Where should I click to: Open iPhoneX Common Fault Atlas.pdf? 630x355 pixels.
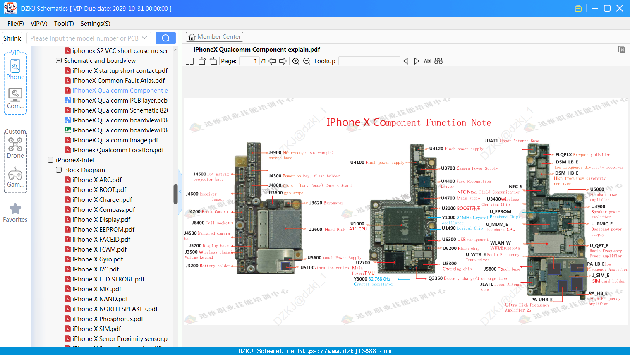click(118, 81)
